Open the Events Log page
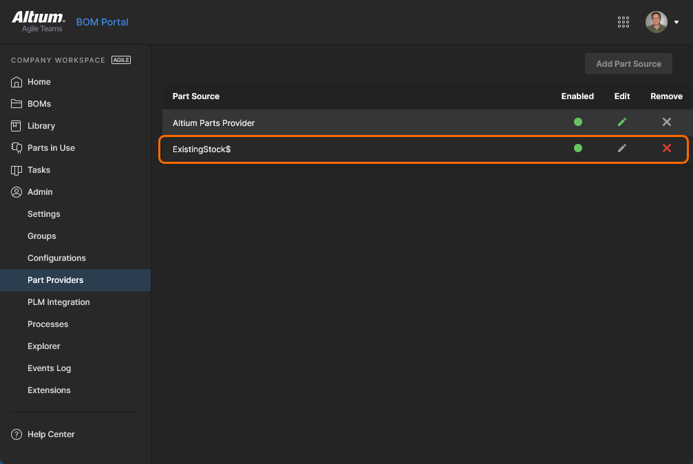Image resolution: width=693 pixels, height=464 pixels. coord(49,368)
